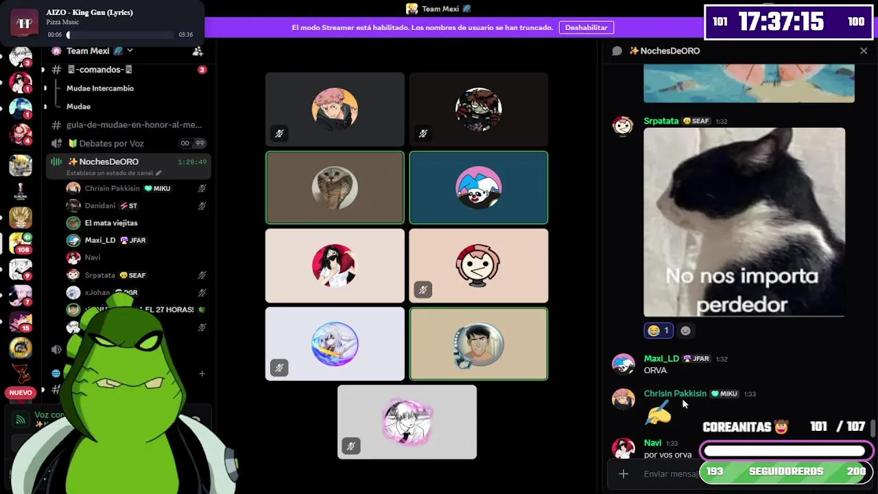The height and width of the screenshot is (494, 878).
Task: Click muted icon on the sketch avatar tile
Action: pyautogui.click(x=351, y=446)
